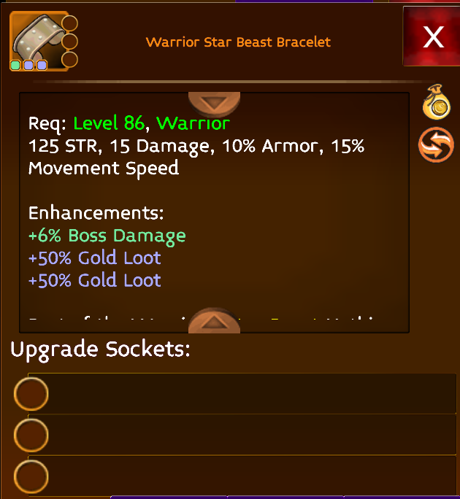Image resolution: width=460 pixels, height=499 pixels.
Task: Close the item panel with X
Action: pyautogui.click(x=432, y=36)
